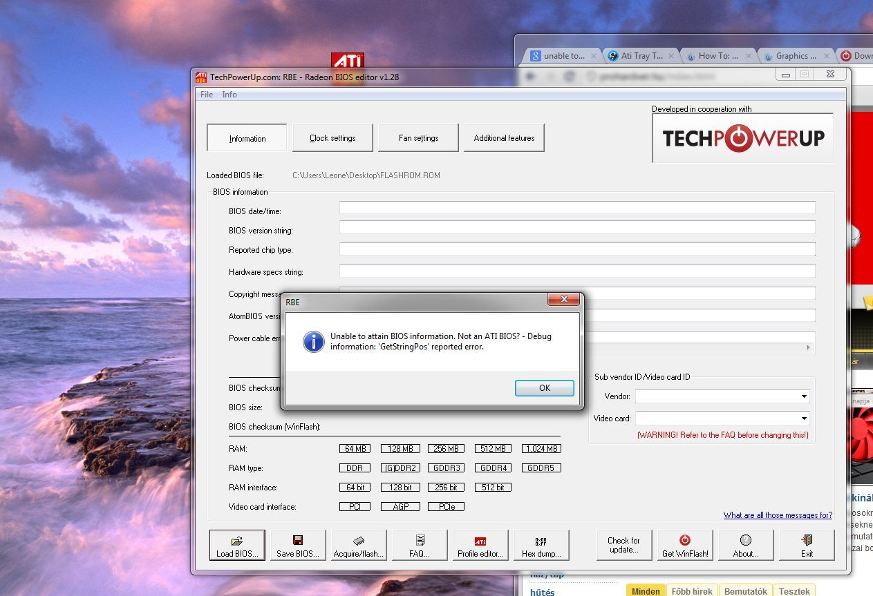Open the Acquire/flash chip button
This screenshot has width=873, height=596.
(x=359, y=546)
